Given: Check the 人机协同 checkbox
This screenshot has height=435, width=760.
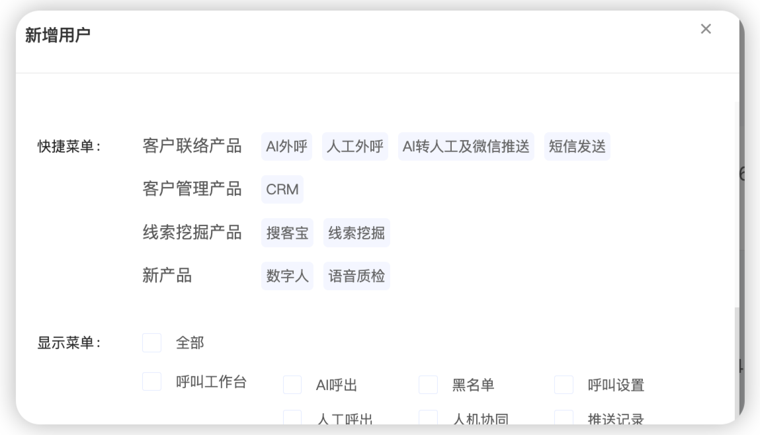Looking at the screenshot, I should tap(428, 418).
